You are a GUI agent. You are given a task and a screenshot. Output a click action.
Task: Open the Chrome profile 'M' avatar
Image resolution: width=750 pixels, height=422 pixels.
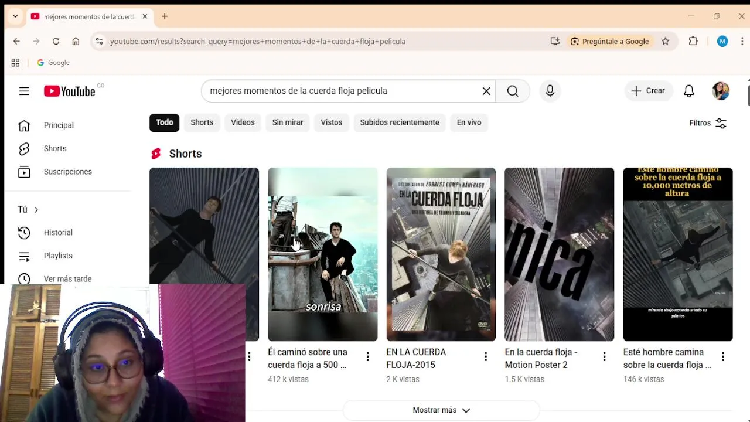coord(722,41)
